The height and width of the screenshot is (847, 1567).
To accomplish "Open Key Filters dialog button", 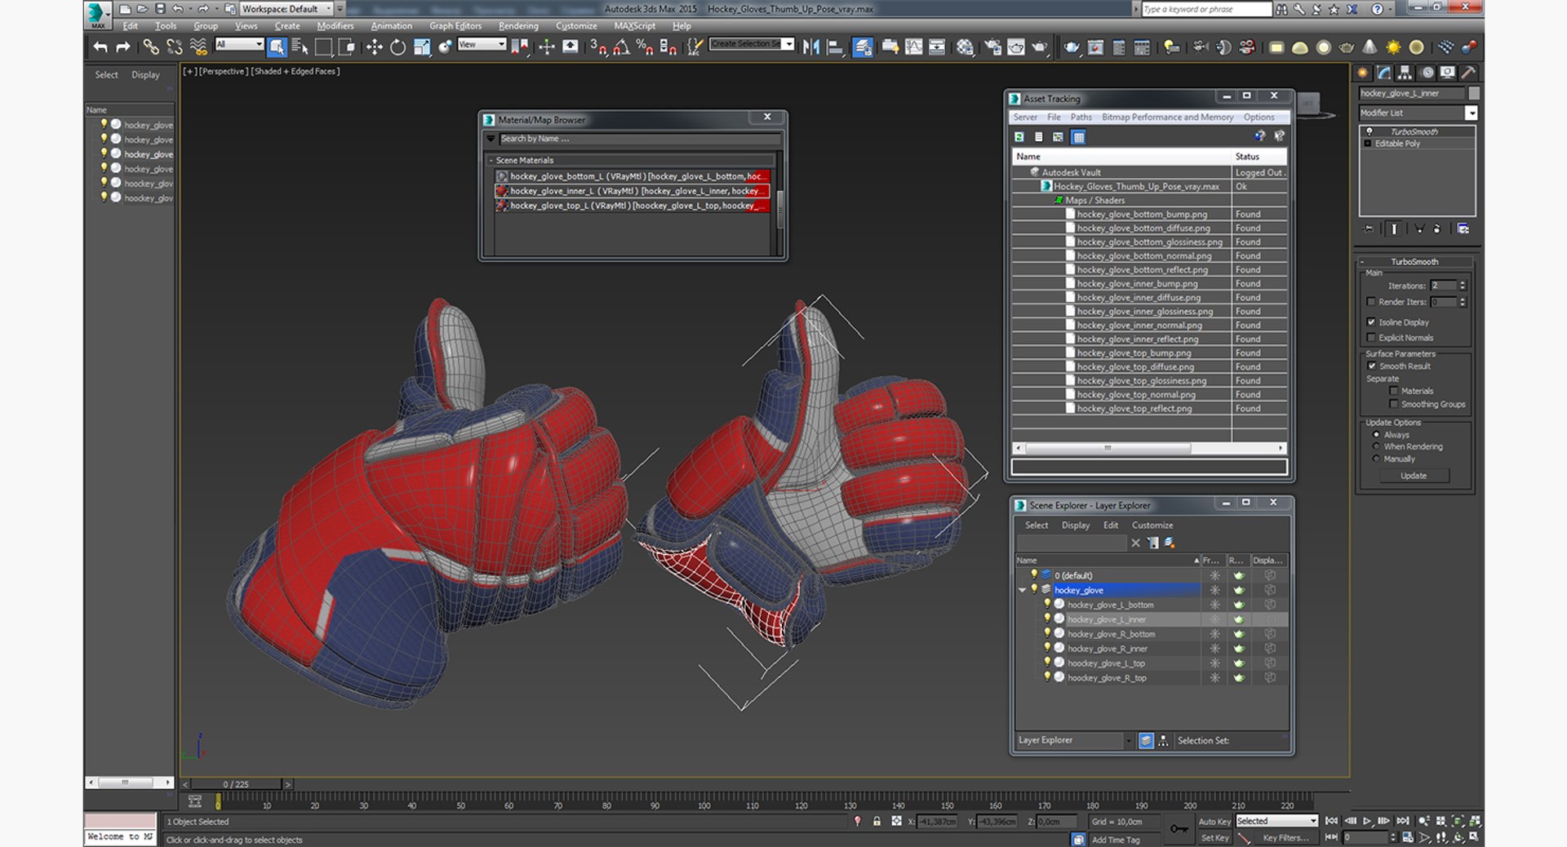I will (1285, 838).
